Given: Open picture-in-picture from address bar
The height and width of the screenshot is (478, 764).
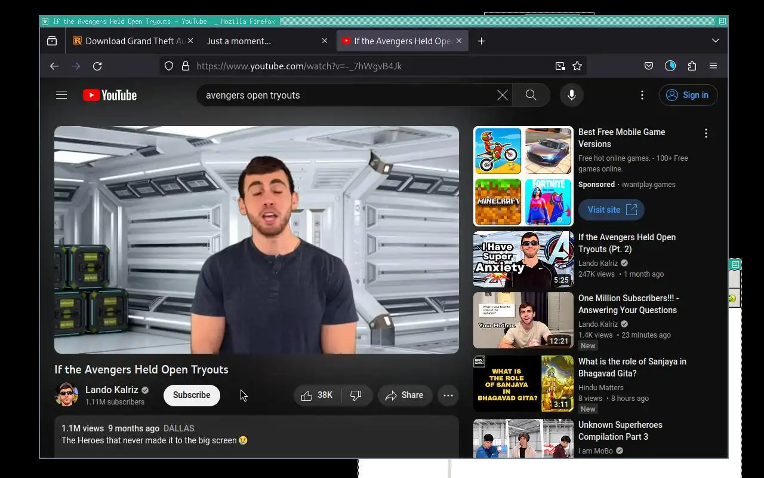Looking at the screenshot, I should pyautogui.click(x=560, y=66).
